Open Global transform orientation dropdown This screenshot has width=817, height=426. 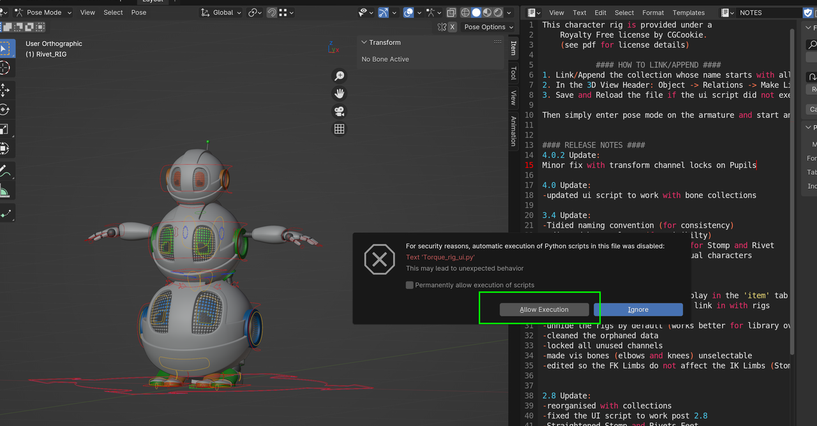click(x=221, y=12)
